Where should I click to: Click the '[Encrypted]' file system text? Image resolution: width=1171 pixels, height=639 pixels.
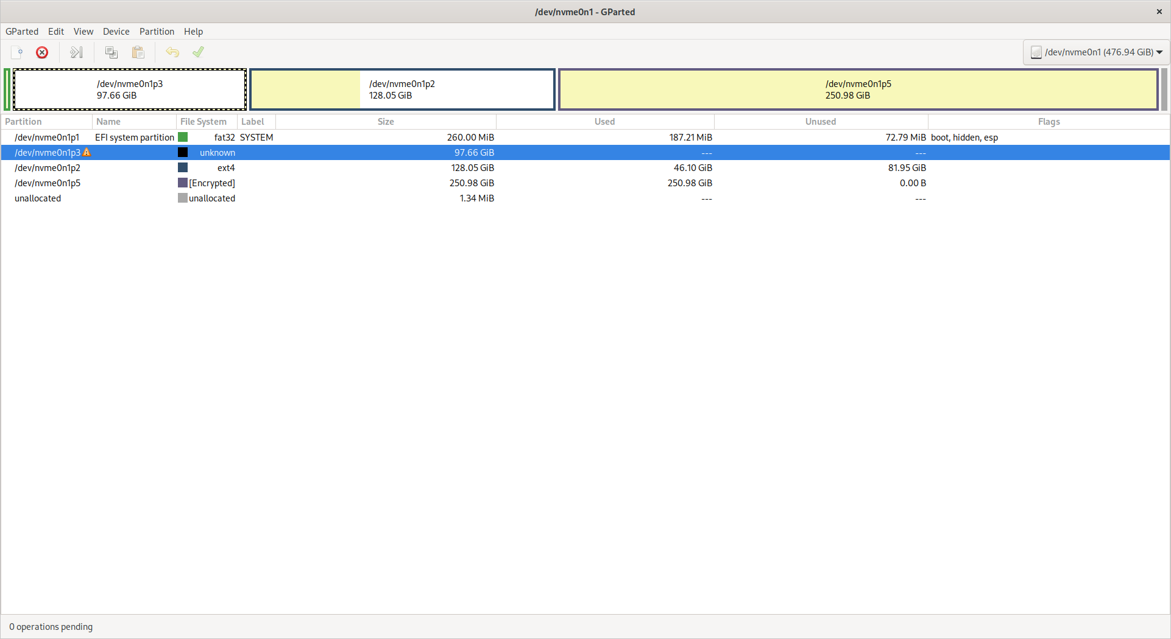pos(212,183)
